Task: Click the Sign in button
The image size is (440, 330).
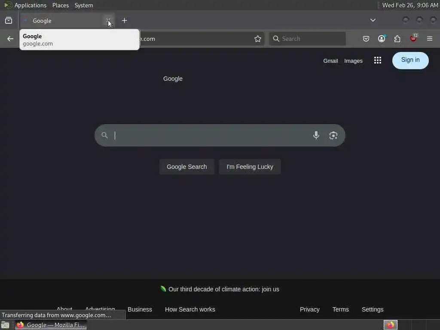Action: point(410,60)
